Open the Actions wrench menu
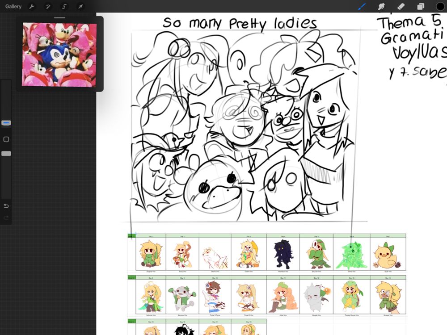 (32, 6)
